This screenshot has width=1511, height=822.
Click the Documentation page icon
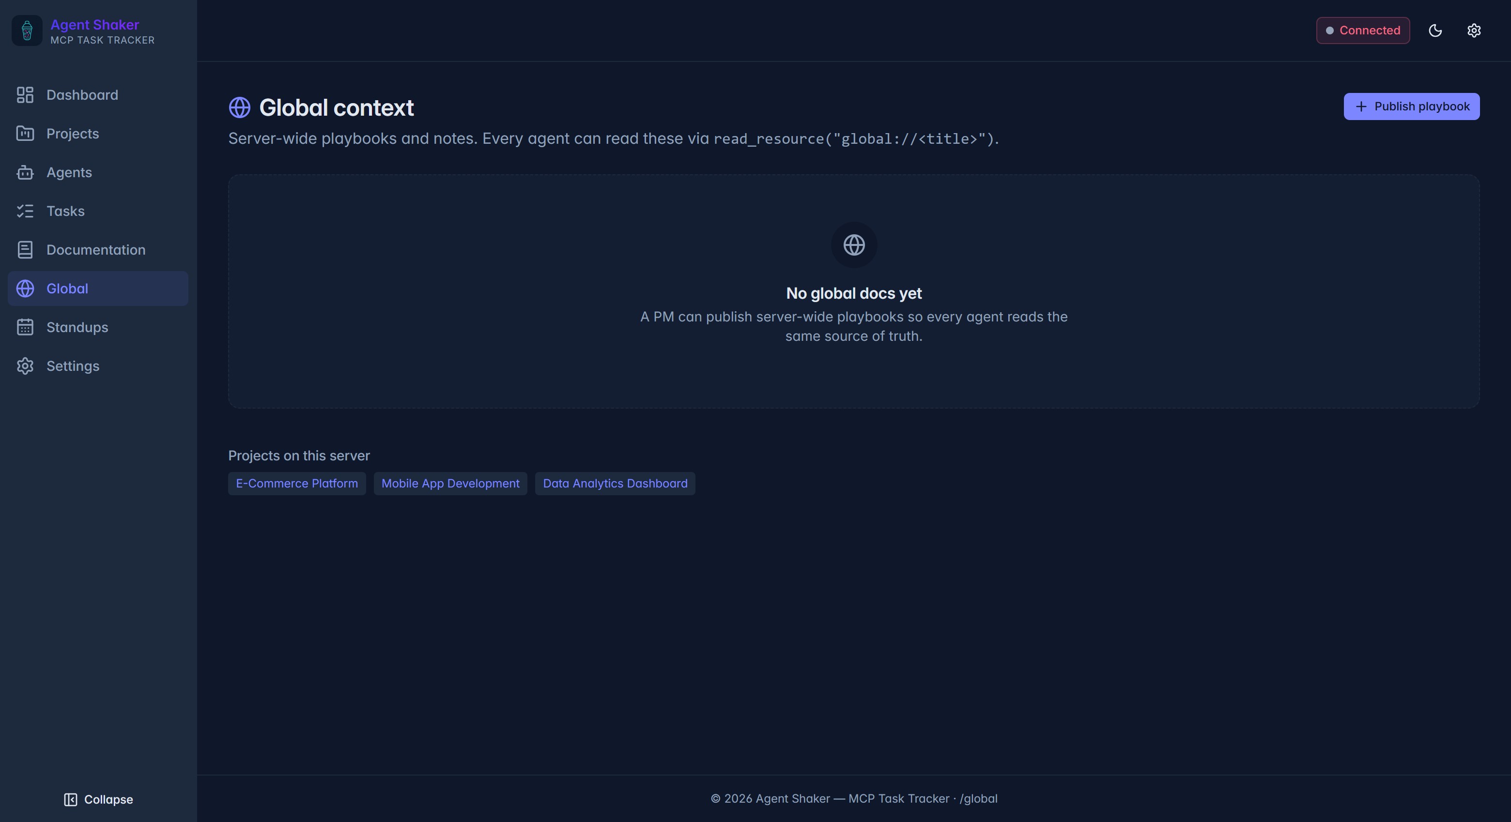point(25,250)
